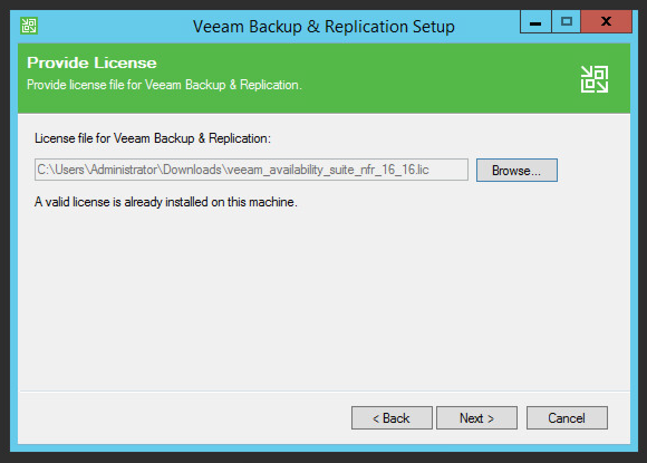Click the 'valid license is already installed' message
This screenshot has width=647, height=463.
click(166, 202)
